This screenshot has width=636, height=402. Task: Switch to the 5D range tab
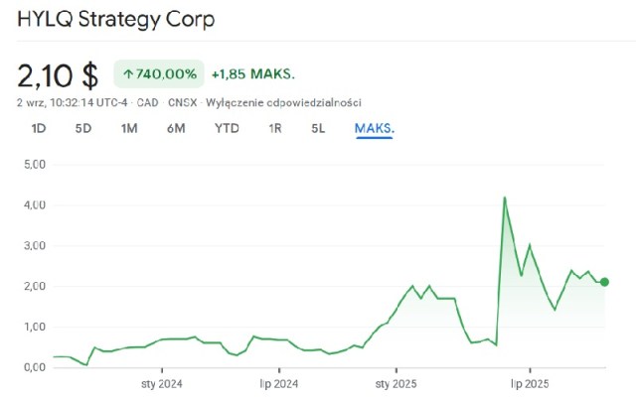83,128
